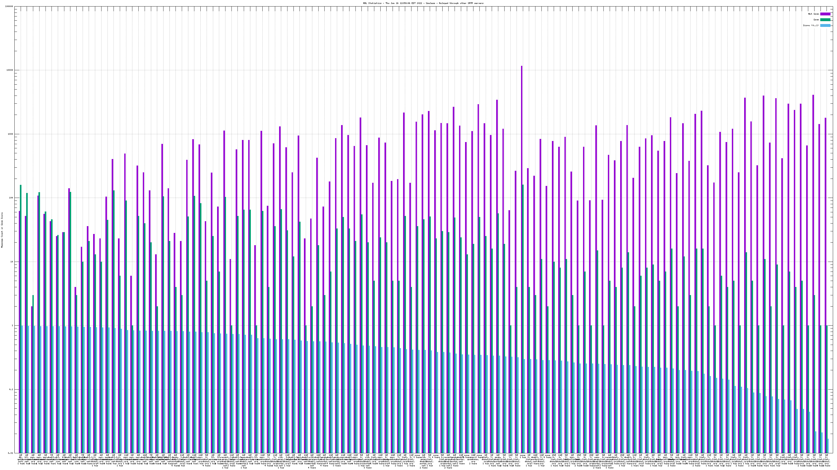Click the 1000 y-axis tick label
Screen dimensions: 837x470
click(11, 134)
